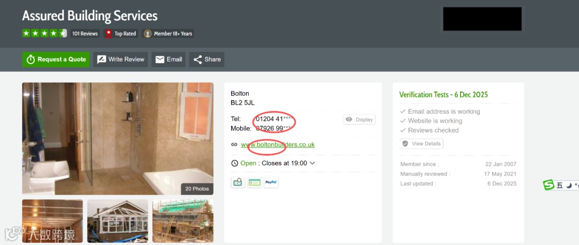The height and width of the screenshot is (245, 579).
Task: Click the Manually reviewed date 17 May 2021
Action: pyautogui.click(x=500, y=174)
